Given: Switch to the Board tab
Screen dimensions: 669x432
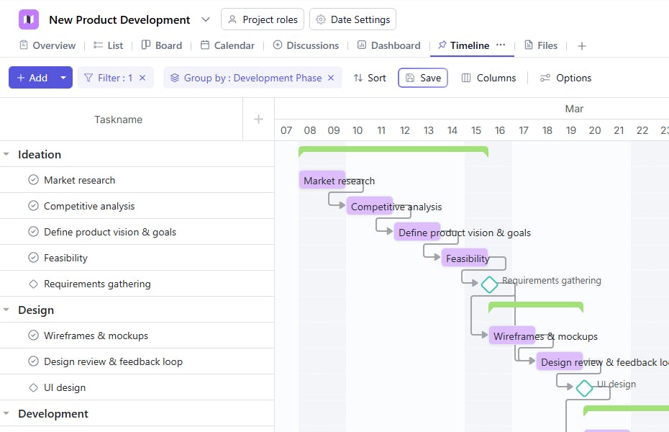Looking at the screenshot, I should (161, 45).
